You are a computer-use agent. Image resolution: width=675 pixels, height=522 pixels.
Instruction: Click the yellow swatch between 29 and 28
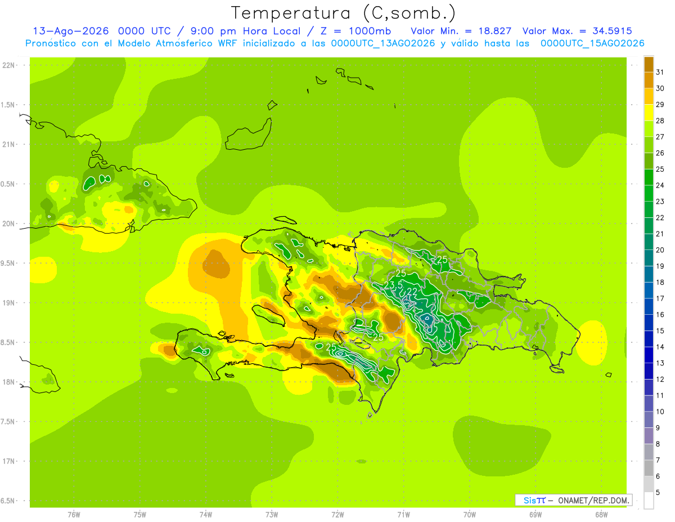click(x=649, y=113)
